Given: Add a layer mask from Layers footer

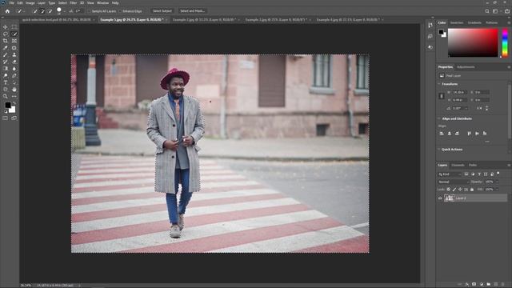Looking at the screenshot, I should coord(474,285).
